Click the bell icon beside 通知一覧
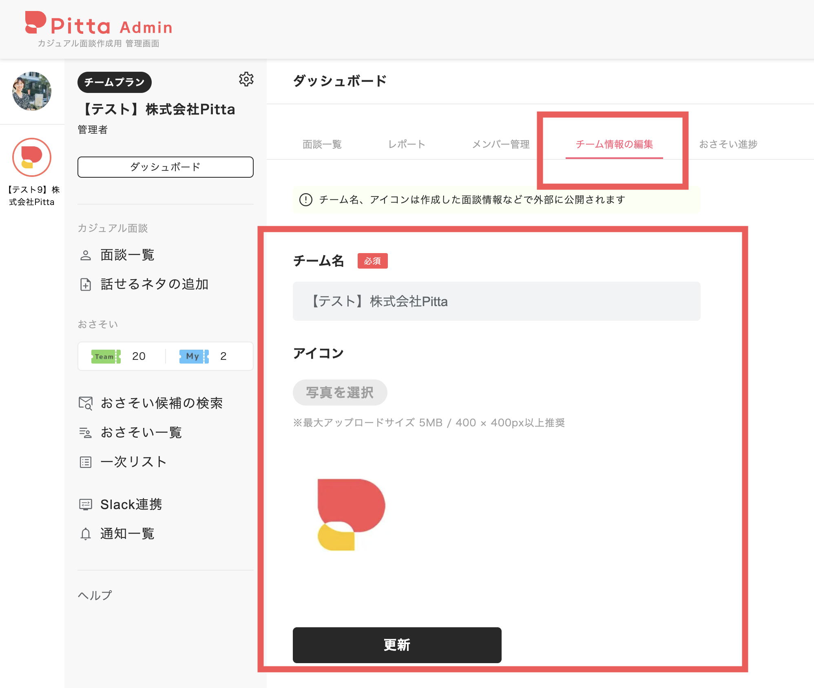This screenshot has width=814, height=688. (86, 534)
